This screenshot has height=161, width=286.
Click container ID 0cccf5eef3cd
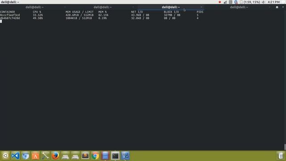10,15
